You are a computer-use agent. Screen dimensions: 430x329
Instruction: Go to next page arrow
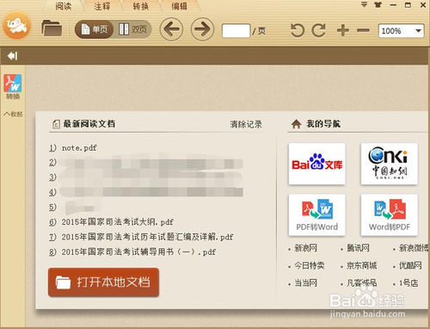202,29
